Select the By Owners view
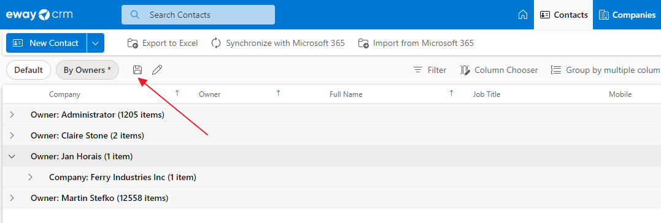Viewport: 661px width, 223px height. 87,70
